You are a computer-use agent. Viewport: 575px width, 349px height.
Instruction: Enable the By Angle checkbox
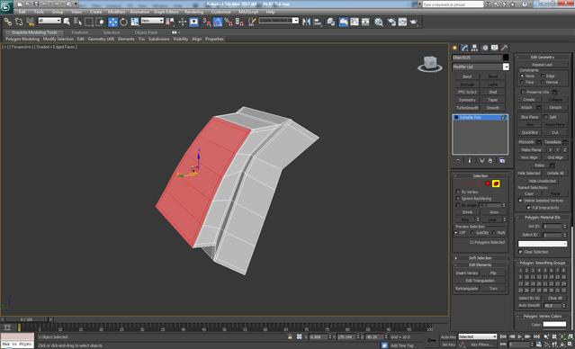pos(458,205)
